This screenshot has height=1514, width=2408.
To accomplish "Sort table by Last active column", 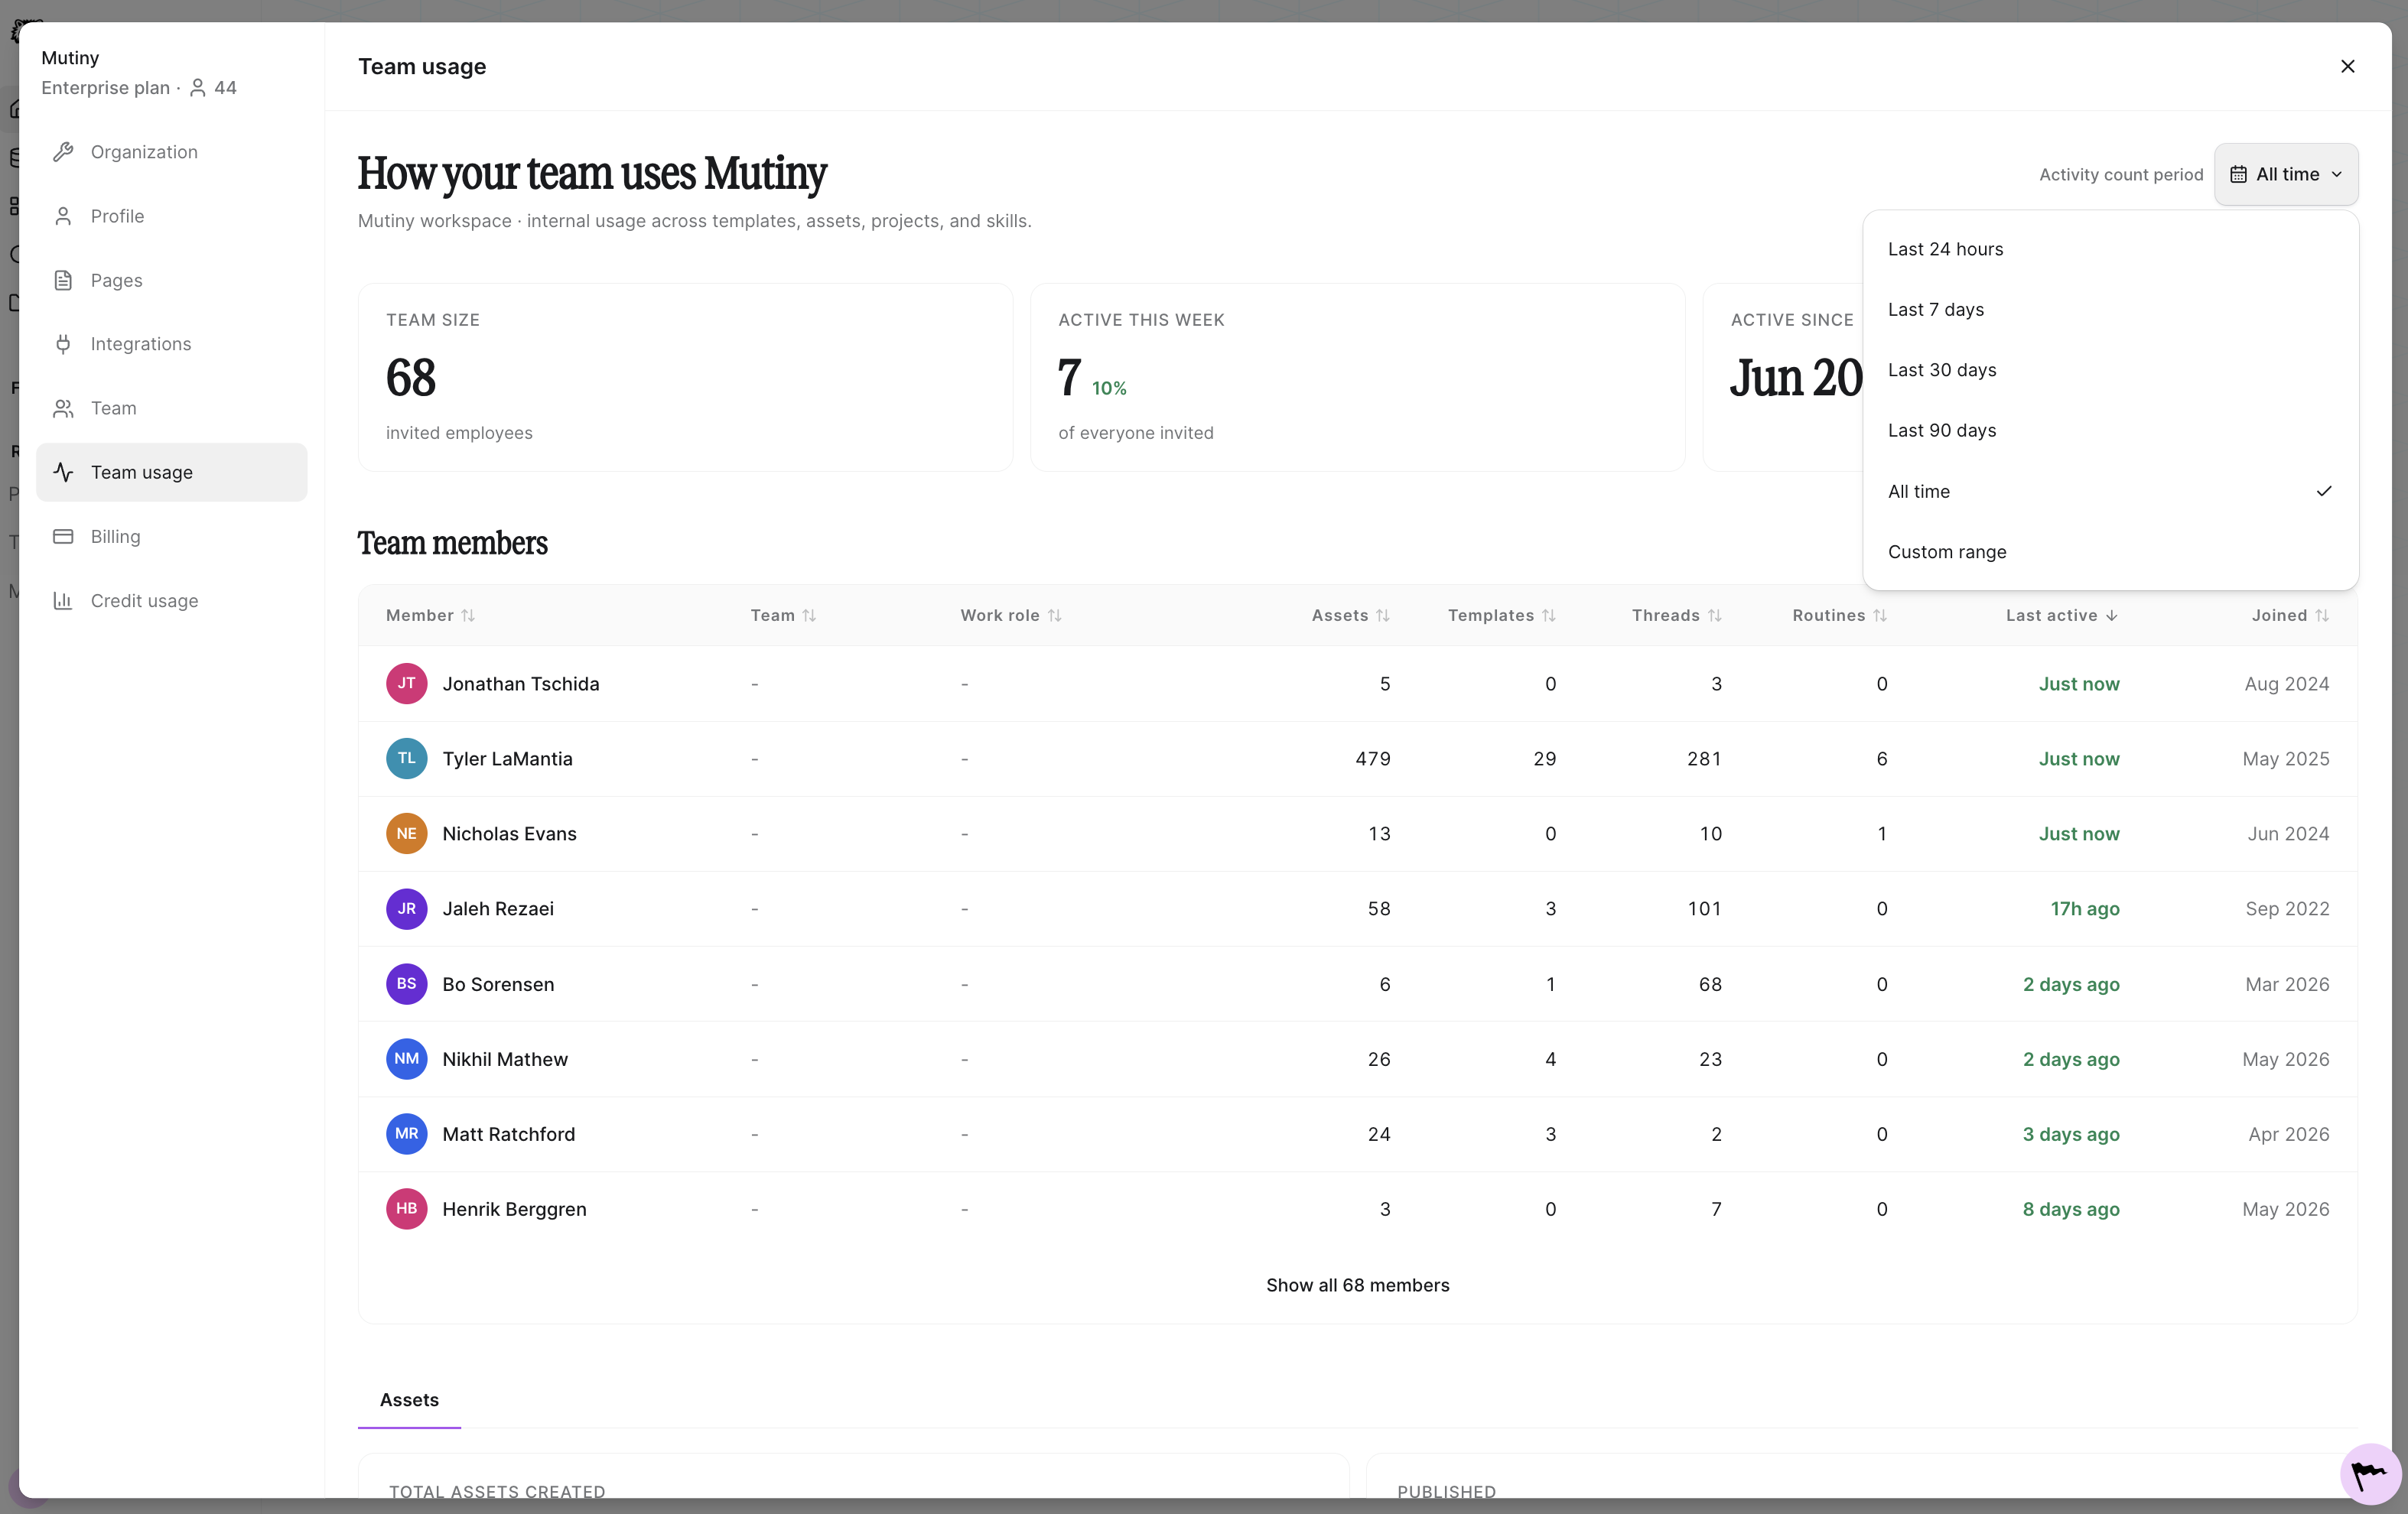I will coord(2062,616).
